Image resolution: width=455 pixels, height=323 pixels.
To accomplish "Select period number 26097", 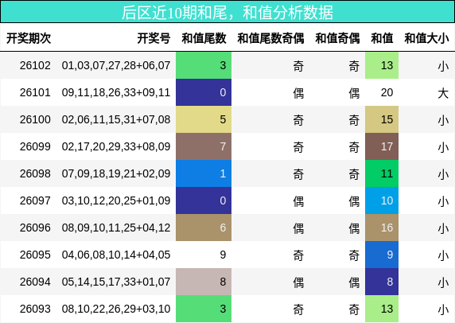I will coord(35,200).
